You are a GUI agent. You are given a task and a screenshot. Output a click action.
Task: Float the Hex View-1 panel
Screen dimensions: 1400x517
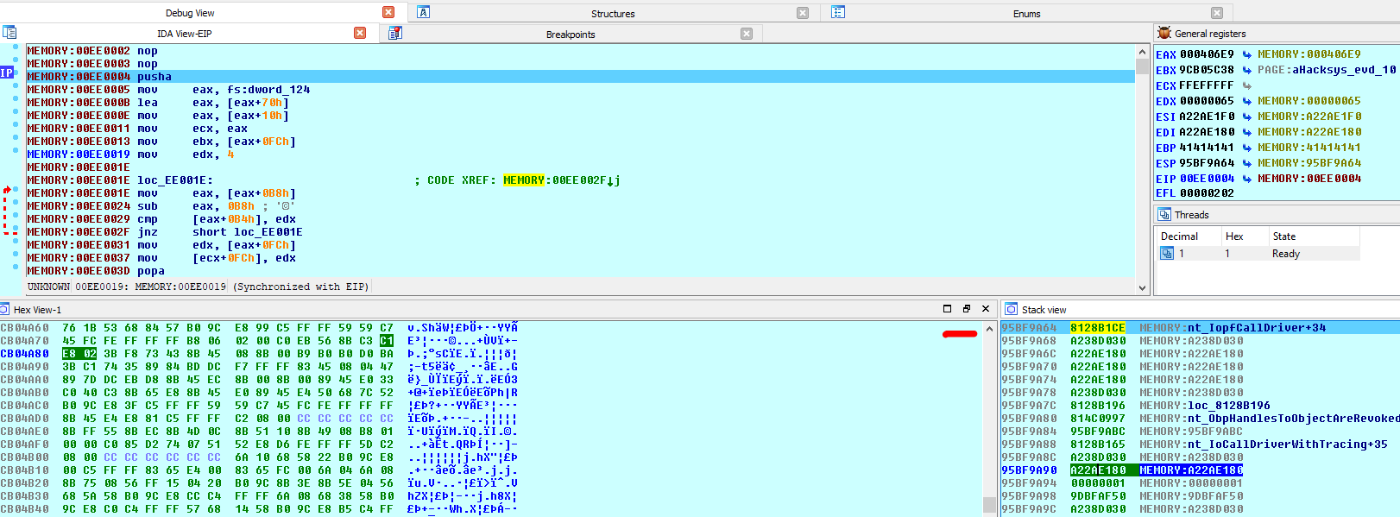(967, 309)
